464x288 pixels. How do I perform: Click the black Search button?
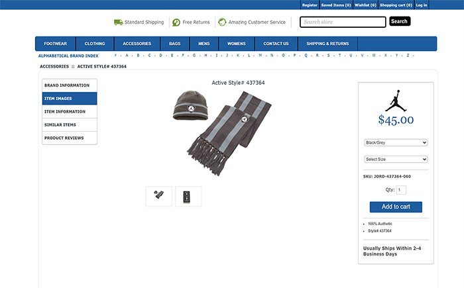400,21
